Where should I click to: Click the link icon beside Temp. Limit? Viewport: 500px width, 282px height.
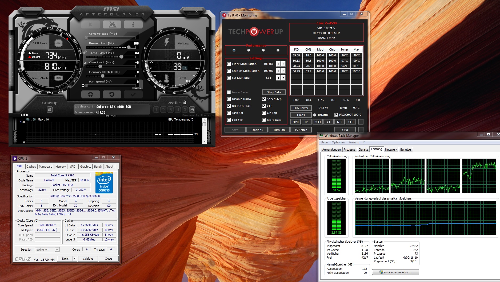pyautogui.click(x=85, y=53)
